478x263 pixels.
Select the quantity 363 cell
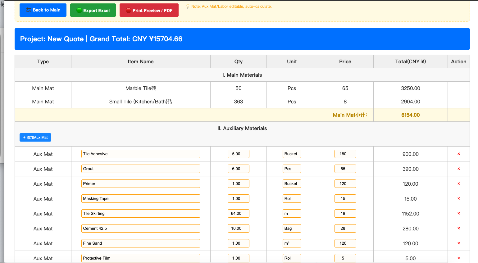[239, 102]
